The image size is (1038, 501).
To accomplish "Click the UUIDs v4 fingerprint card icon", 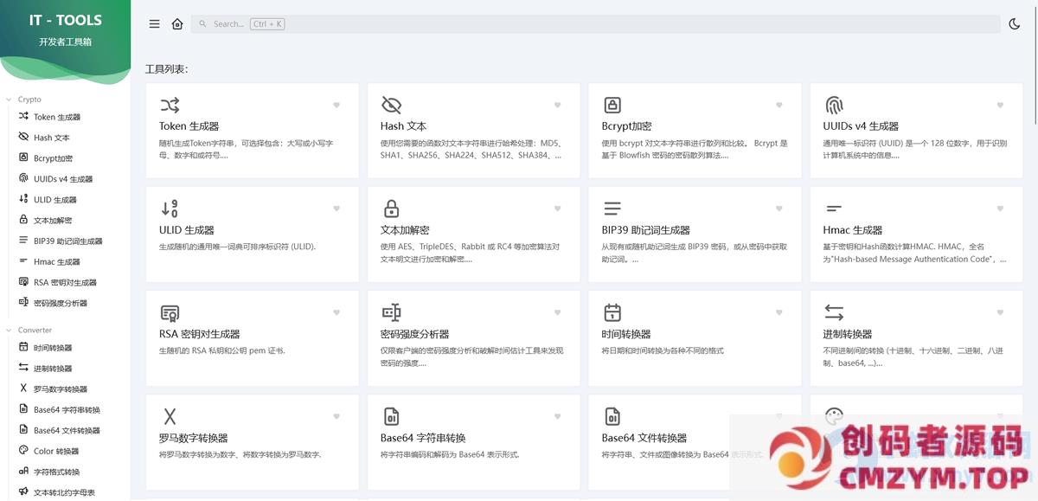I will click(833, 106).
